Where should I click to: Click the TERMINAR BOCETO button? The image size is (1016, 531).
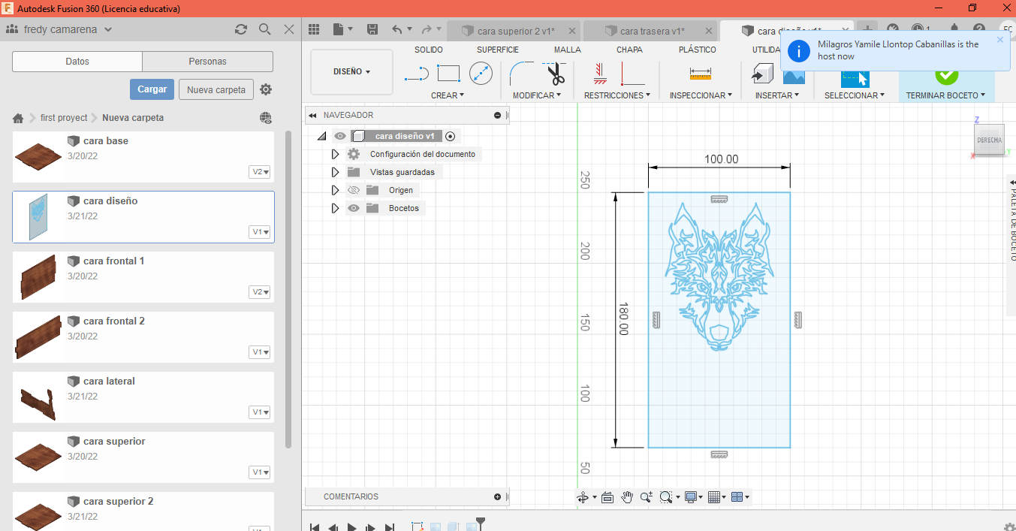(x=946, y=81)
